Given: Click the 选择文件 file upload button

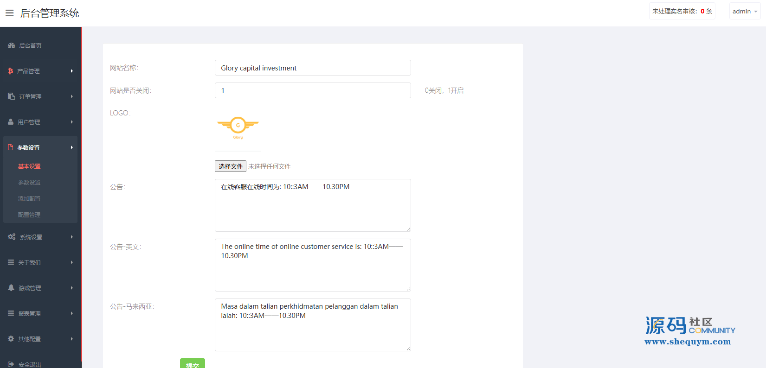Looking at the screenshot, I should coord(230,166).
